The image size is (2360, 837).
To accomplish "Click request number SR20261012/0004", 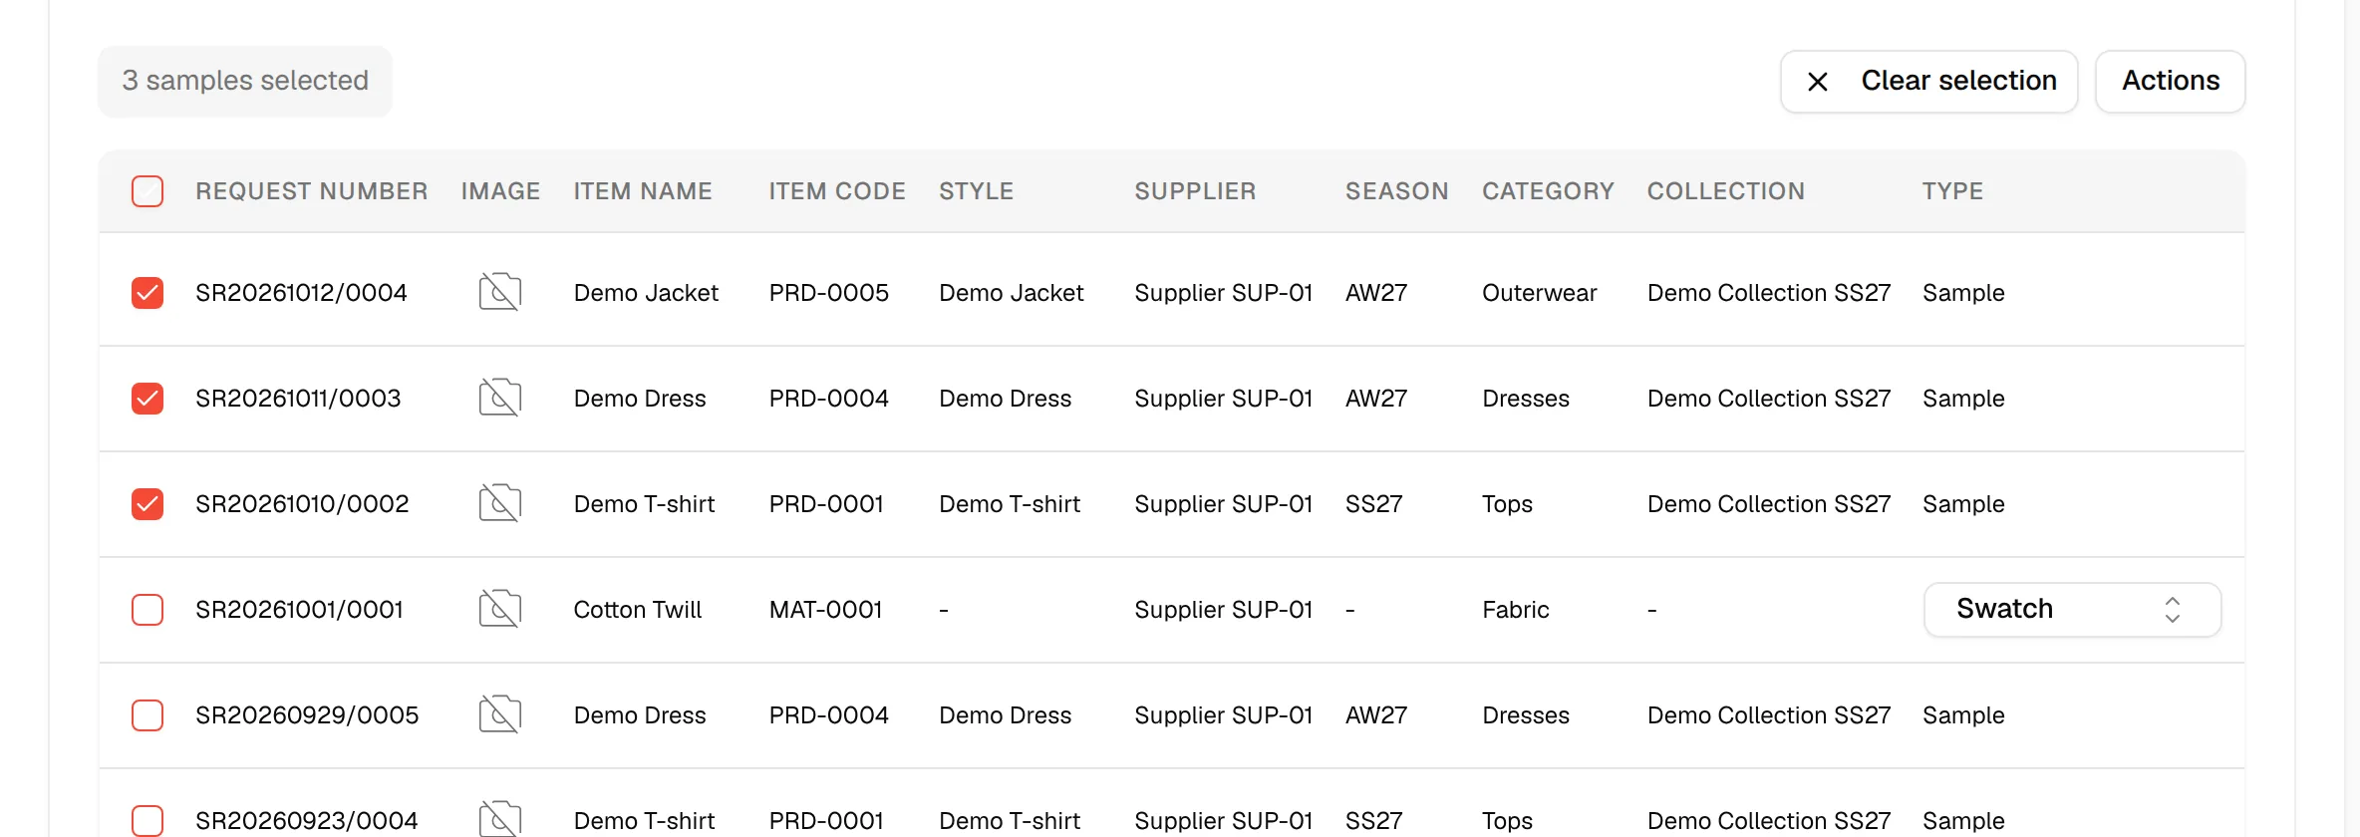I will coord(301,293).
